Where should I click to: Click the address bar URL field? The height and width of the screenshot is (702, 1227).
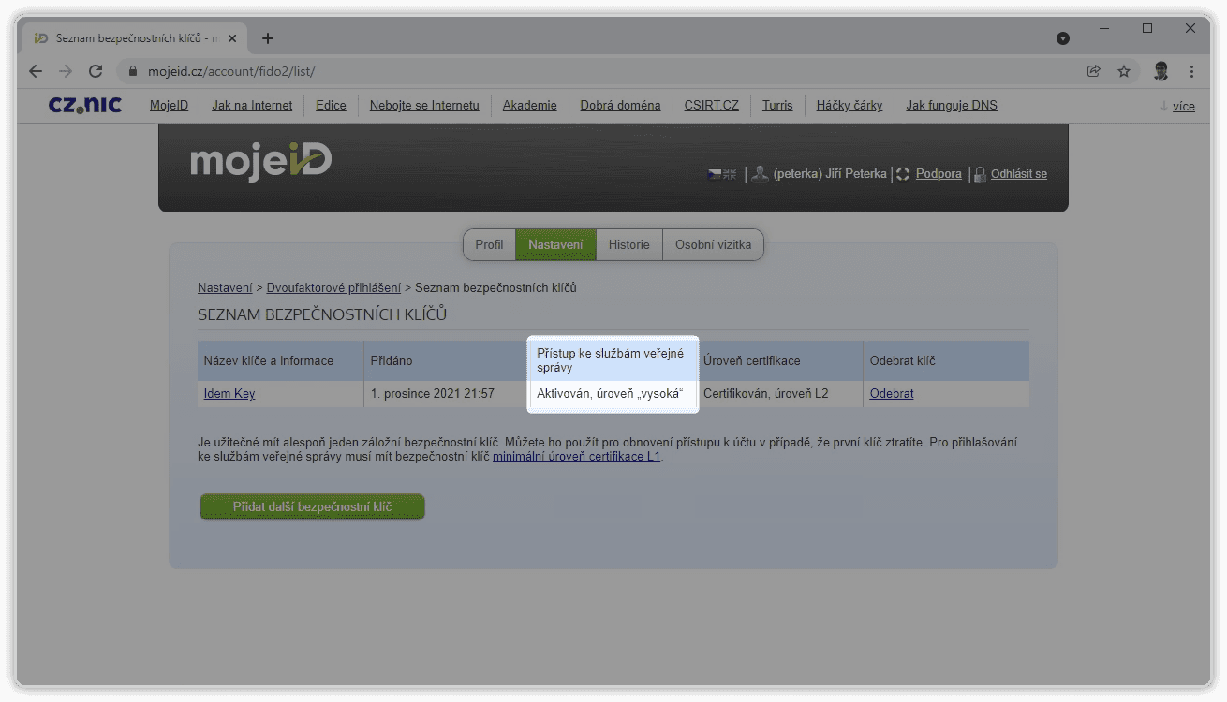click(x=599, y=71)
